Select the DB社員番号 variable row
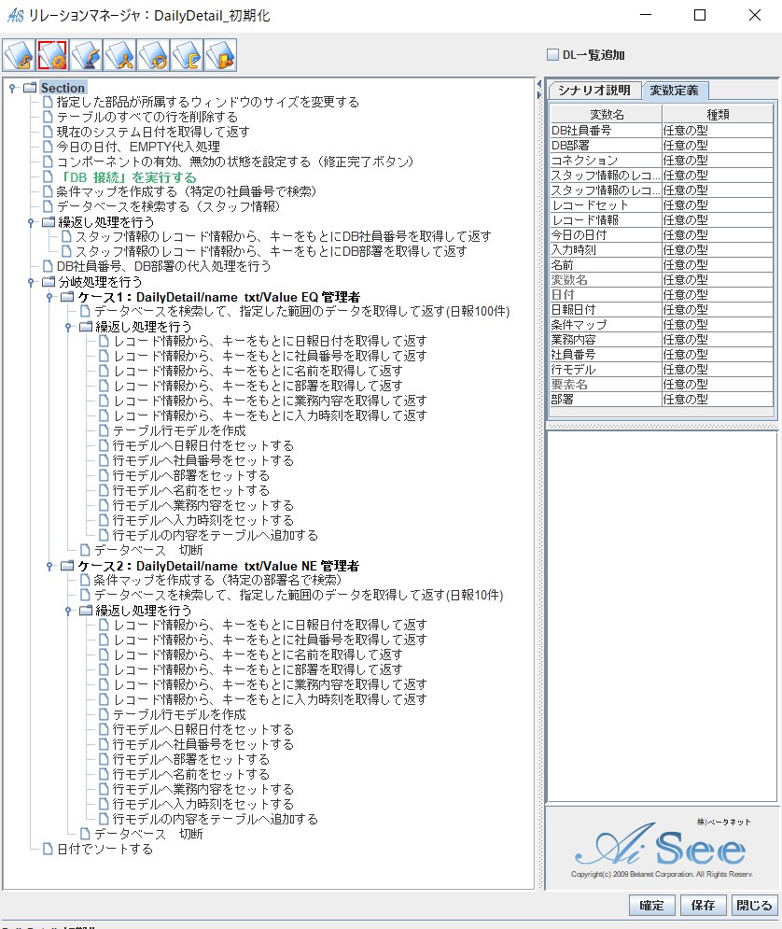The image size is (782, 929). (662, 131)
